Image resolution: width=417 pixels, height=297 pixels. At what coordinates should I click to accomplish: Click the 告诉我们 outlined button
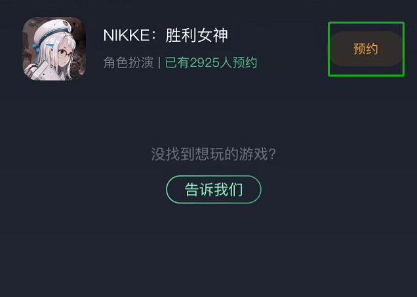214,190
